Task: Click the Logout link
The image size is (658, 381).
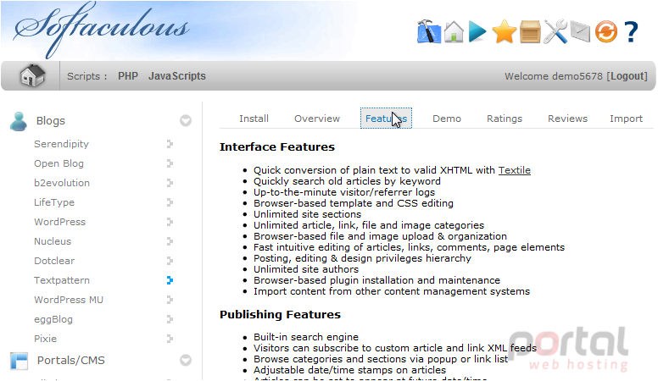Action: 627,76
